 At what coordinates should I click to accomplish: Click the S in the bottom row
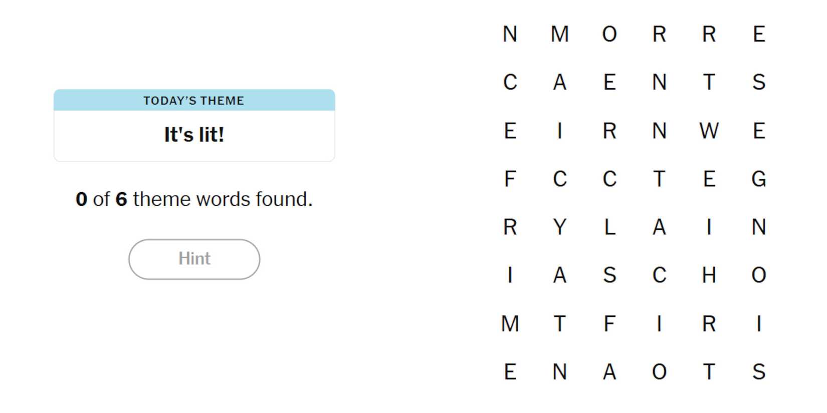[758, 372]
